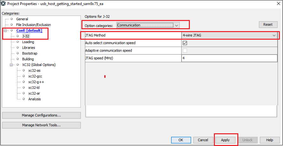Select xc32-ld linker options
Image resolution: width=283 pixels, height=146 pixels.
pyautogui.click(x=34, y=88)
